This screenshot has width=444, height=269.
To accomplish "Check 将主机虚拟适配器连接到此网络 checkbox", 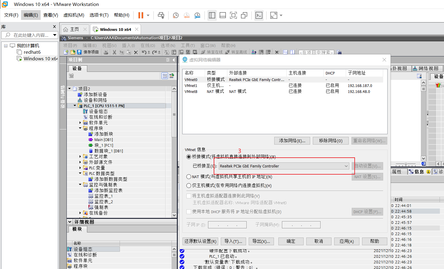I will click(188, 196).
